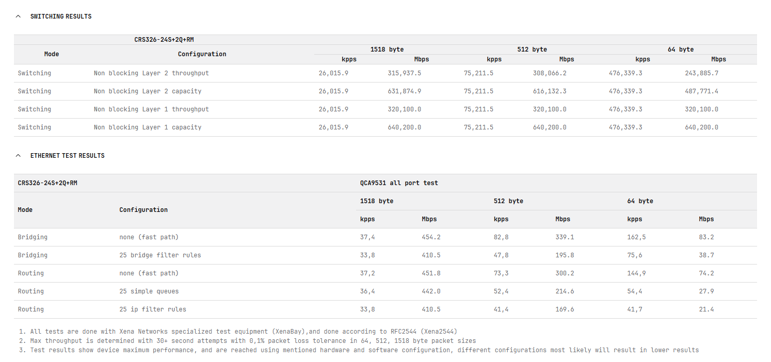Click the 451.8 Mbps value
Screen dimensions: 771x362
click(431, 273)
